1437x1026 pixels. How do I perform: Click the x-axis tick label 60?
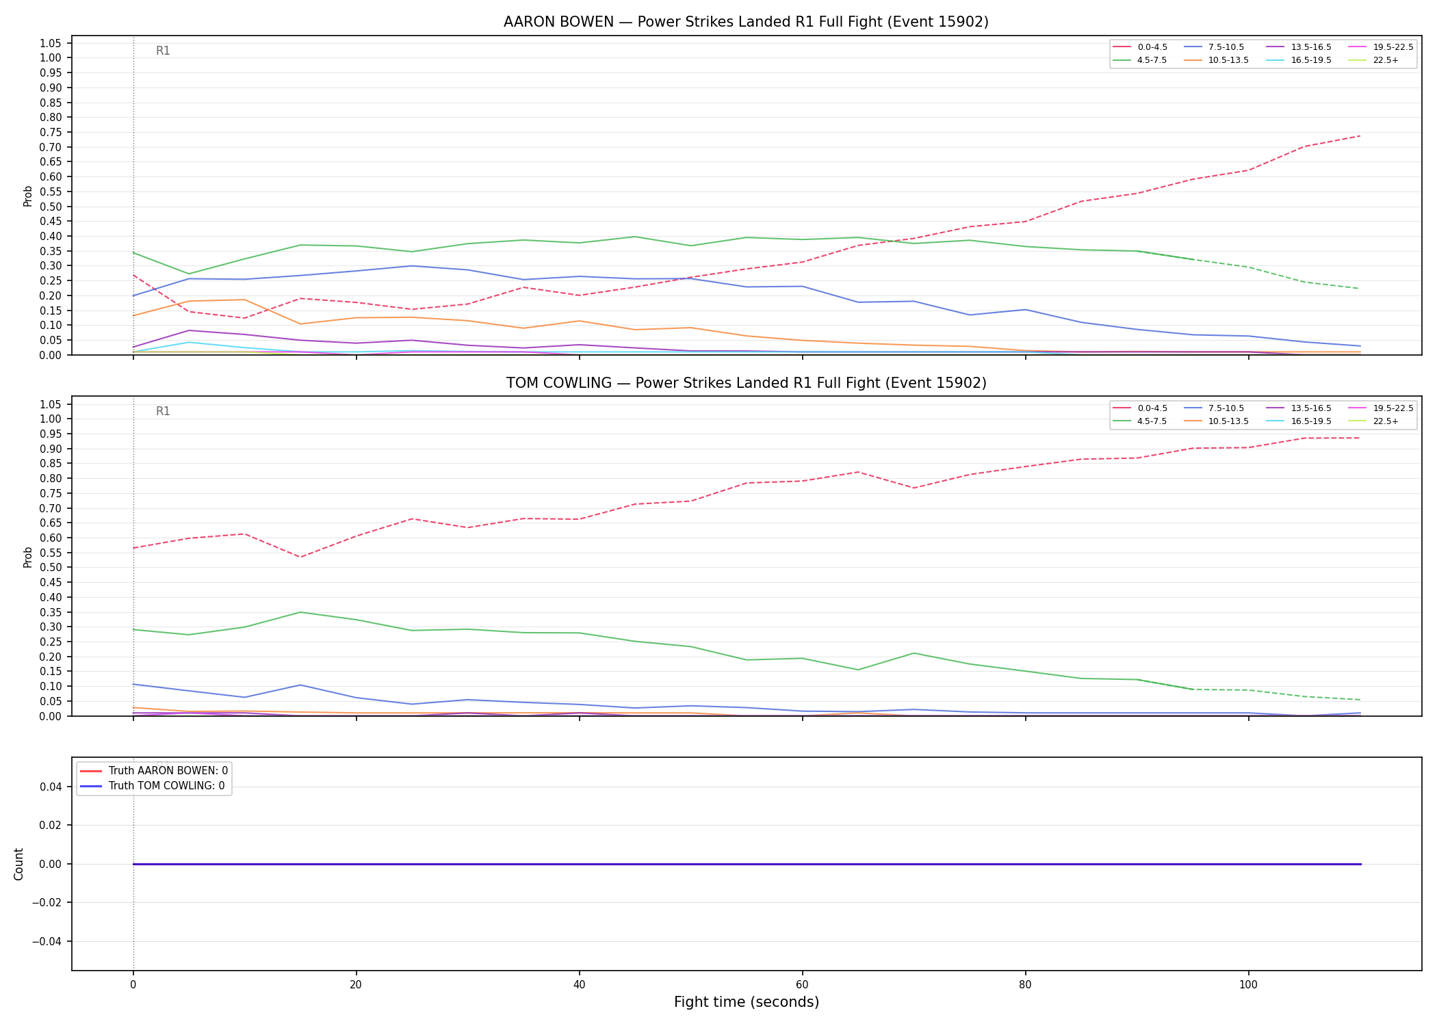(802, 985)
